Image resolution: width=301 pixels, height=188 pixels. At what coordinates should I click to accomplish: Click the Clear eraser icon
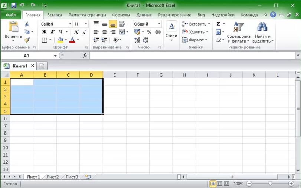pyautogui.click(x=219, y=40)
